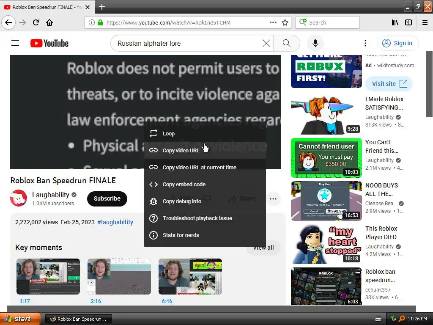Open the browser Library icon
Viewport: 433px width, 325px height.
tap(395, 22)
